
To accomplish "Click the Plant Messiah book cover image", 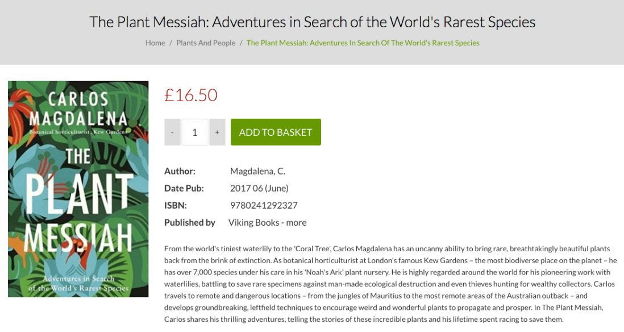I will 78,189.
